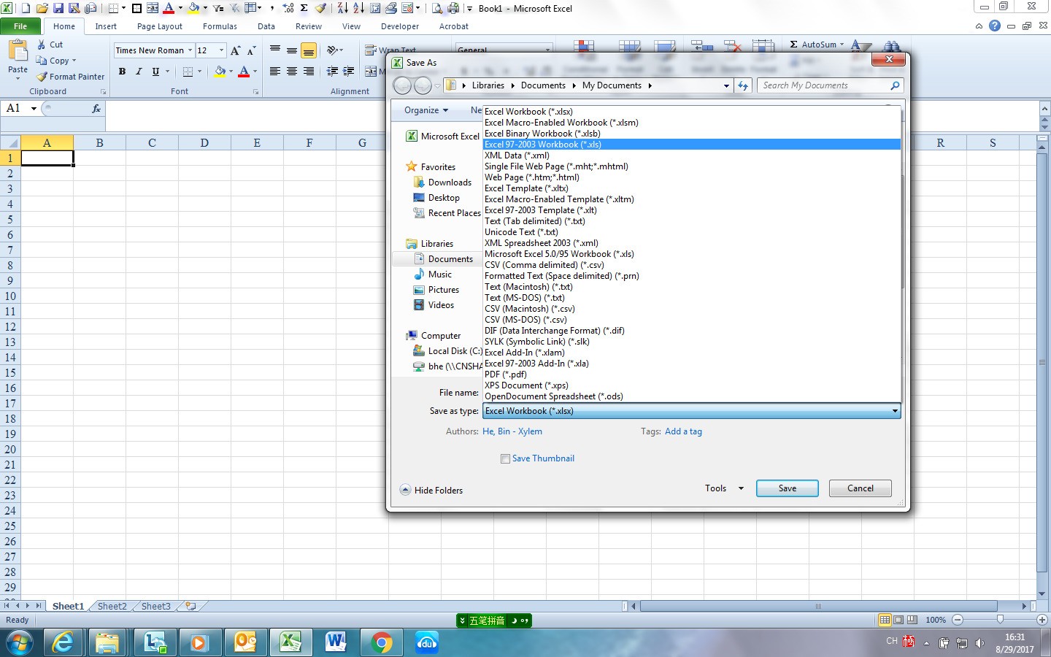The image size is (1051, 657).
Task: Click the Cut scissors icon
Action: pos(42,45)
